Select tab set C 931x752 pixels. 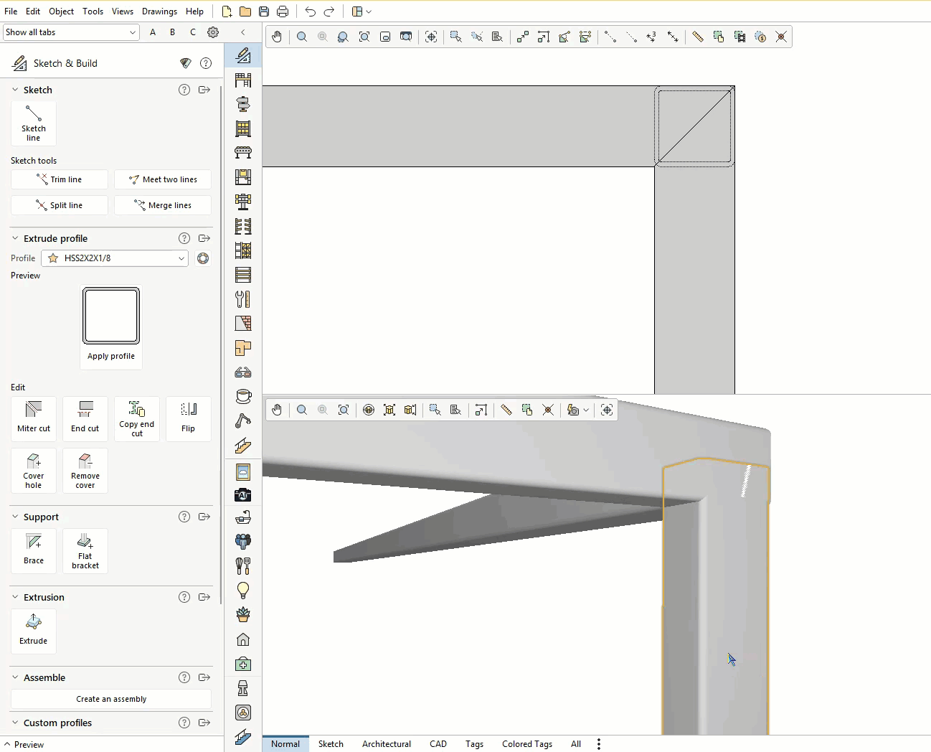tap(193, 32)
